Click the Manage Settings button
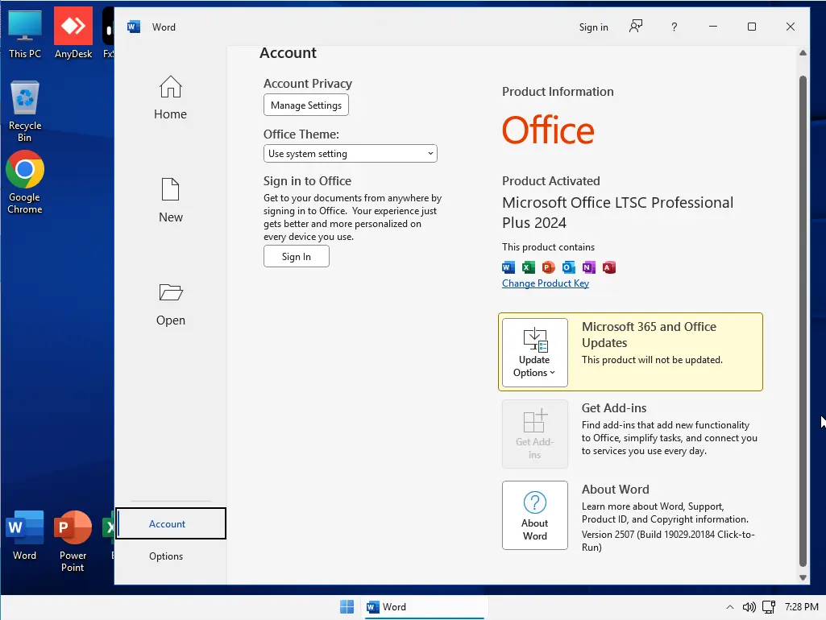The width and height of the screenshot is (826, 620). coord(306,105)
